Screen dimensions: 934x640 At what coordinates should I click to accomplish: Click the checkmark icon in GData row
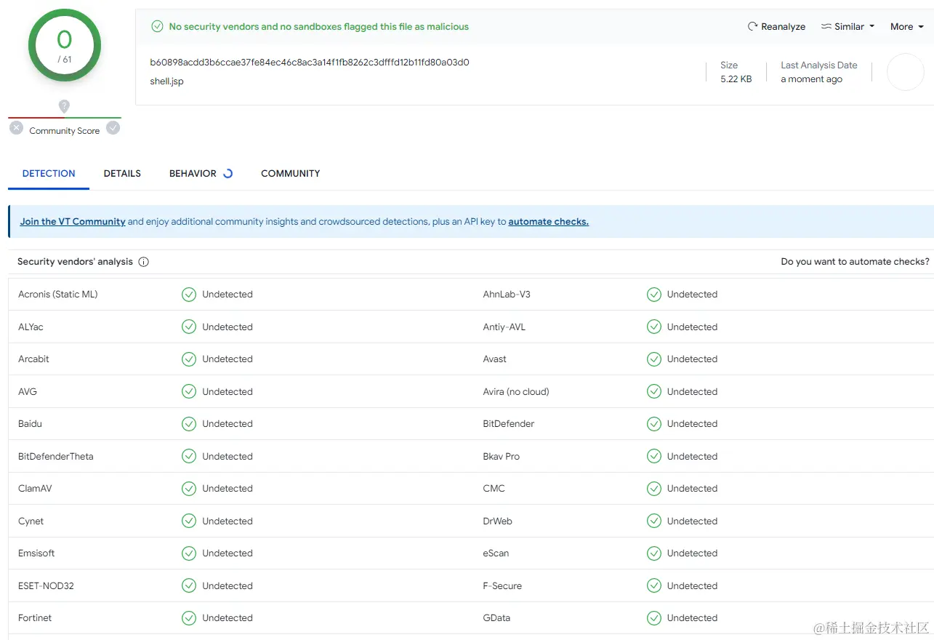654,618
